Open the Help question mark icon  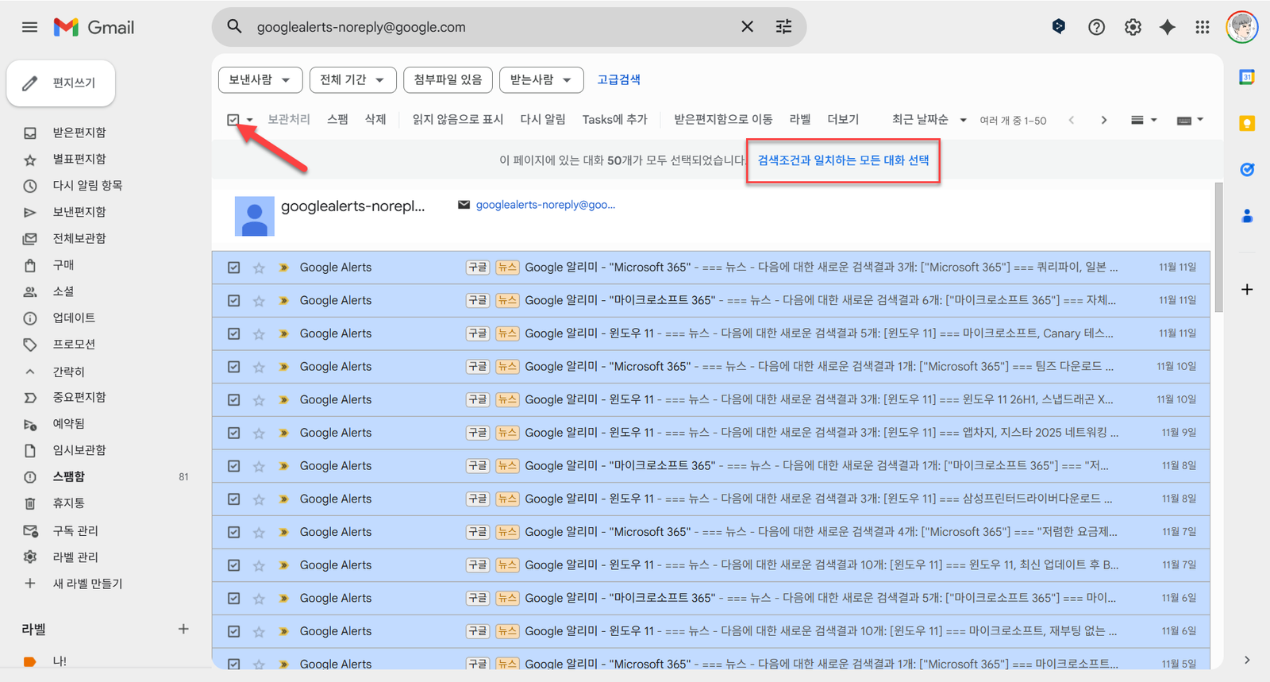click(x=1096, y=27)
